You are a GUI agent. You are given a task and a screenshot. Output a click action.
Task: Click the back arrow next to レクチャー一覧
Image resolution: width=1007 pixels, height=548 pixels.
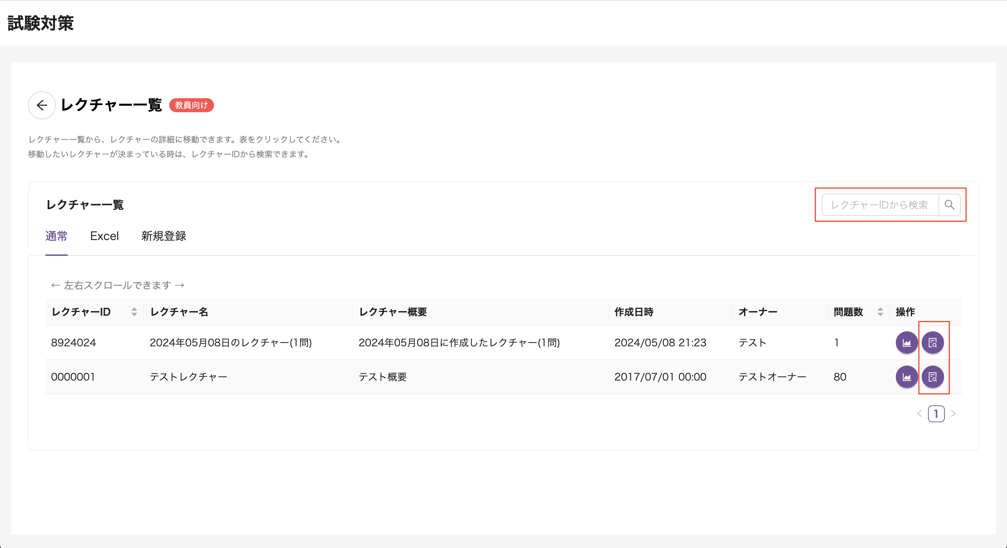[42, 105]
